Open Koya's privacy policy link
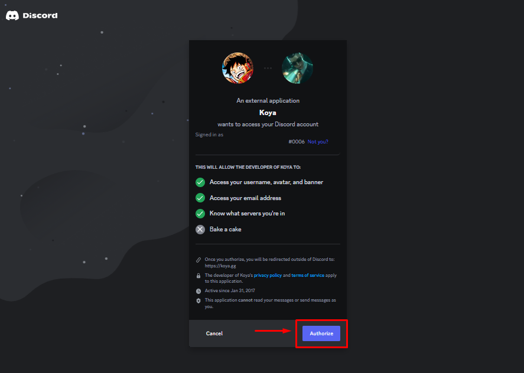The height and width of the screenshot is (373, 524). point(268,275)
